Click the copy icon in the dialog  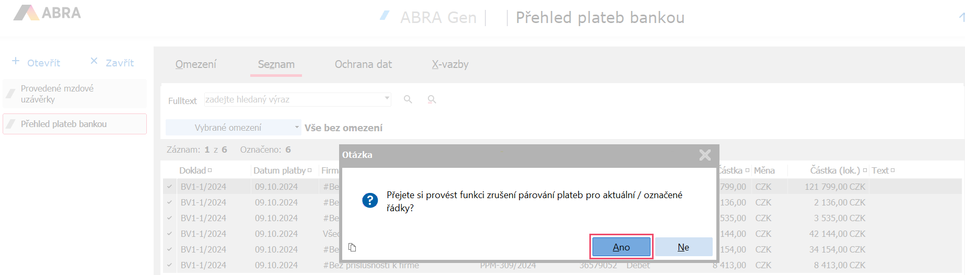(352, 247)
